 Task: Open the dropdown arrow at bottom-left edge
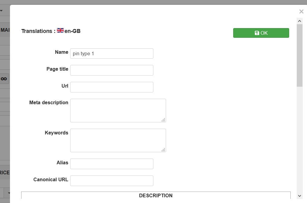coord(9,193)
